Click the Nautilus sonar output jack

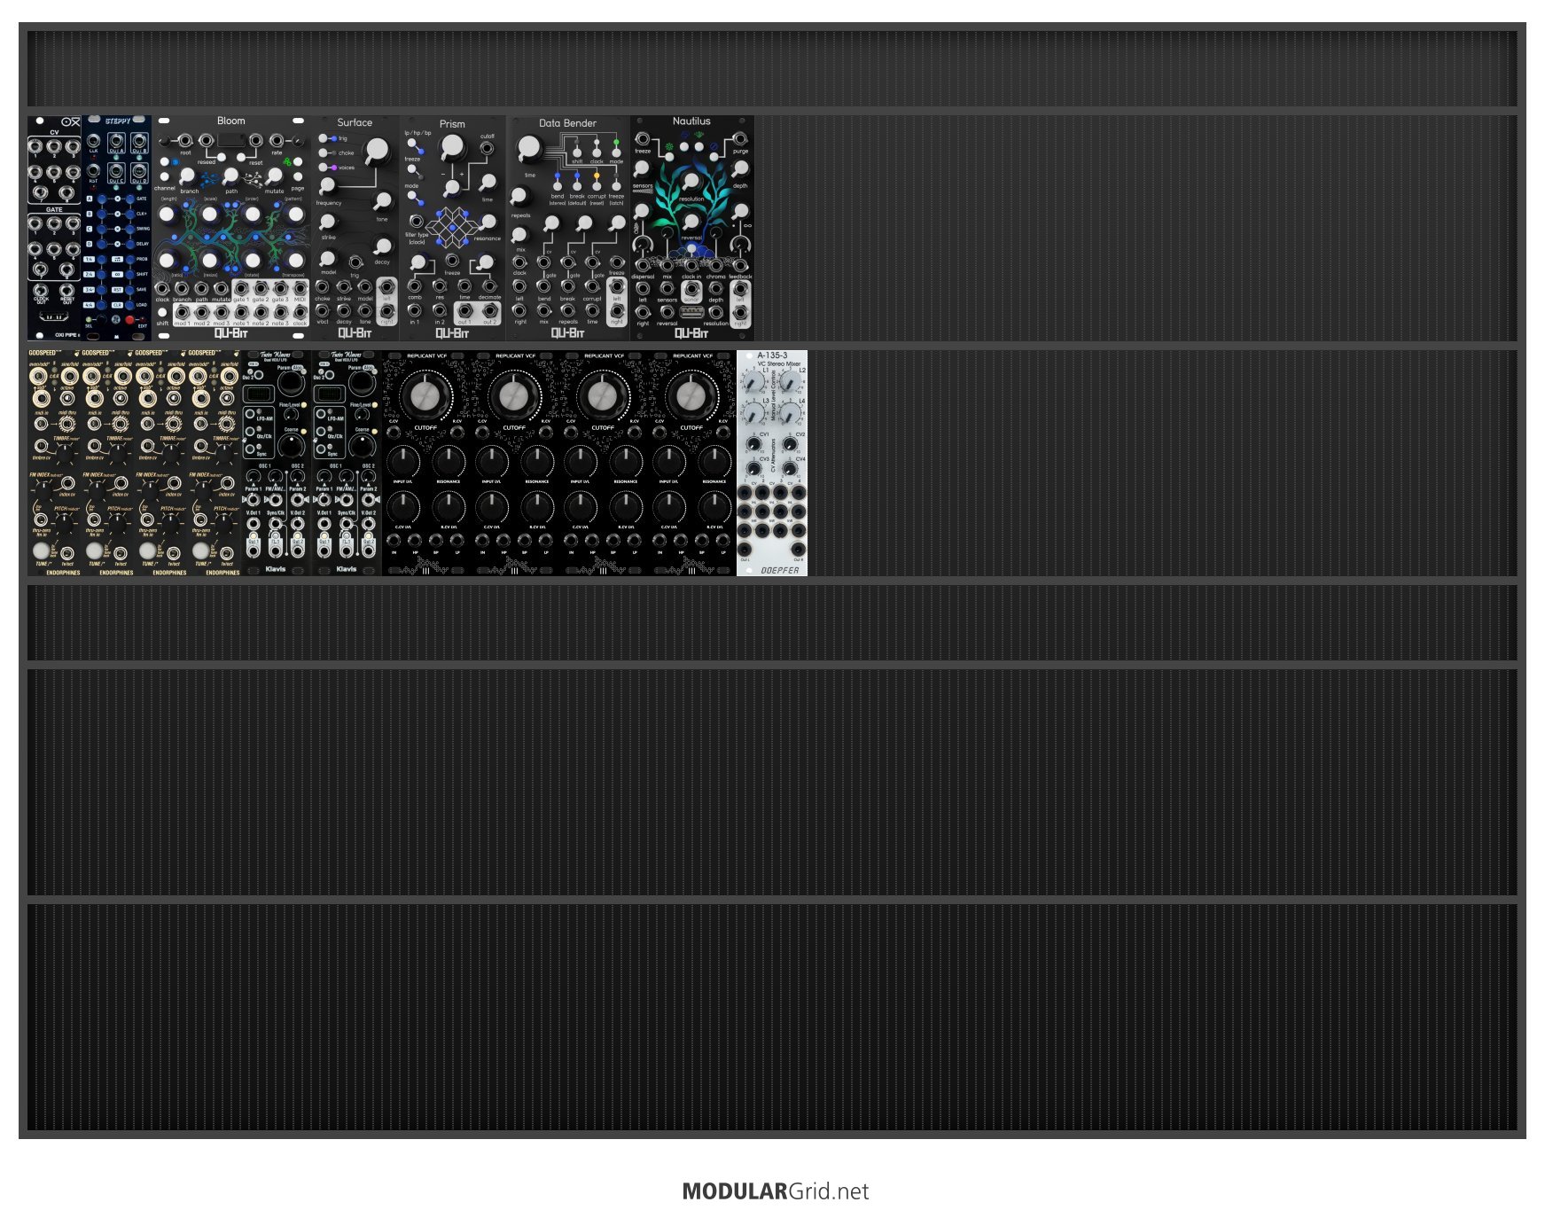click(x=691, y=289)
